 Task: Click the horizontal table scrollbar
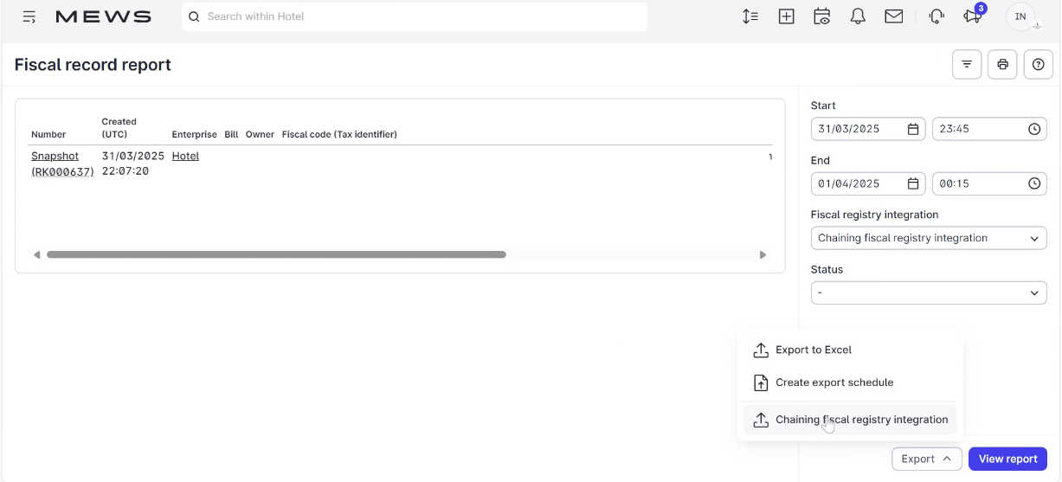coord(276,254)
